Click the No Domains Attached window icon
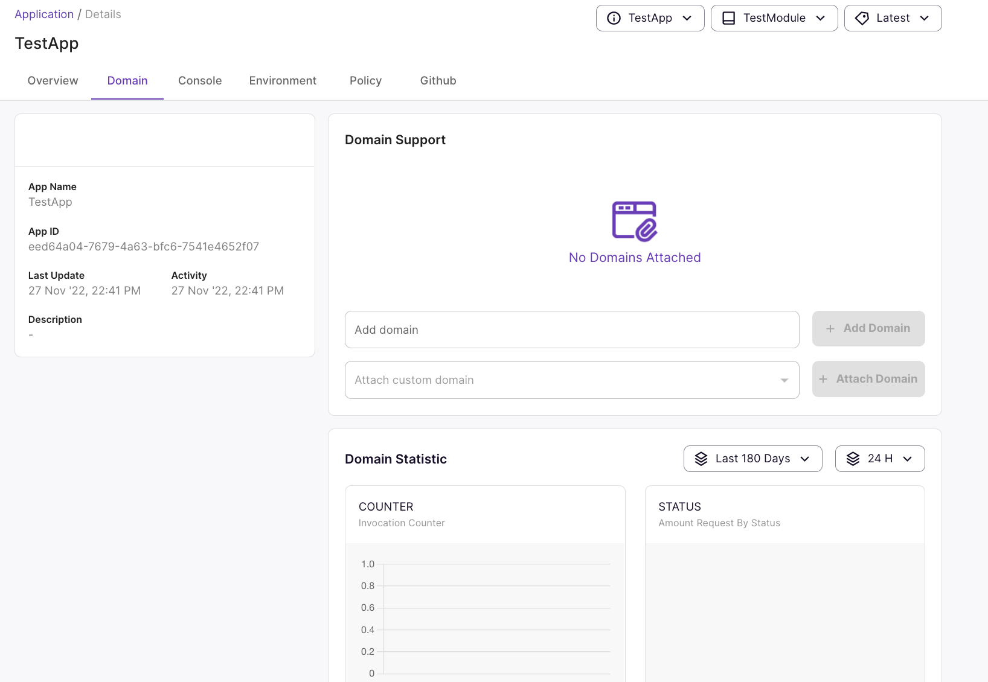This screenshot has width=988, height=682. 634,221
